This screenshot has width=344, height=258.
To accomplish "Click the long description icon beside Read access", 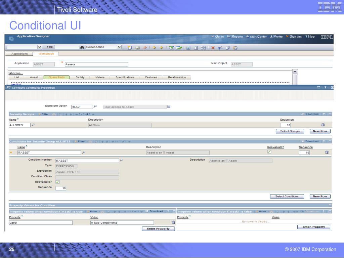I will point(169,106).
